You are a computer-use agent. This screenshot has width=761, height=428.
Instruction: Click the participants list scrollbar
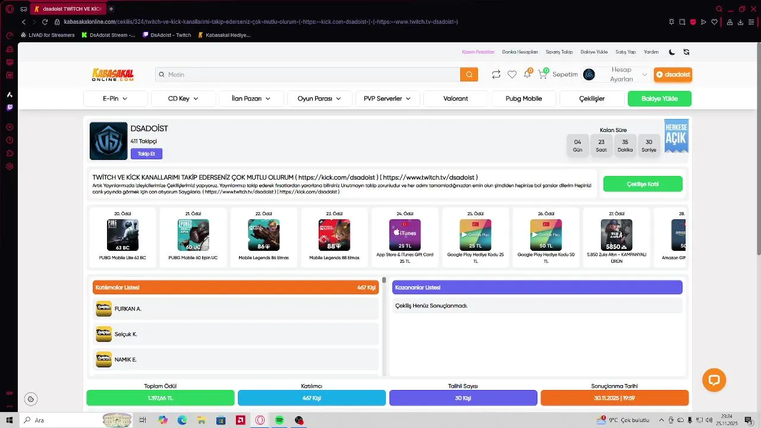click(384, 280)
